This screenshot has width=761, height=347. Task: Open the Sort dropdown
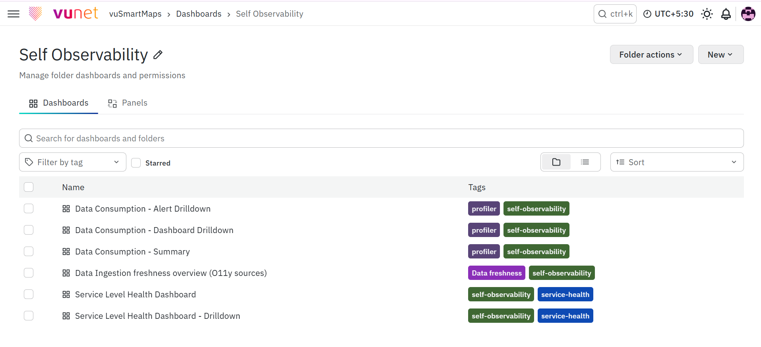[677, 162]
